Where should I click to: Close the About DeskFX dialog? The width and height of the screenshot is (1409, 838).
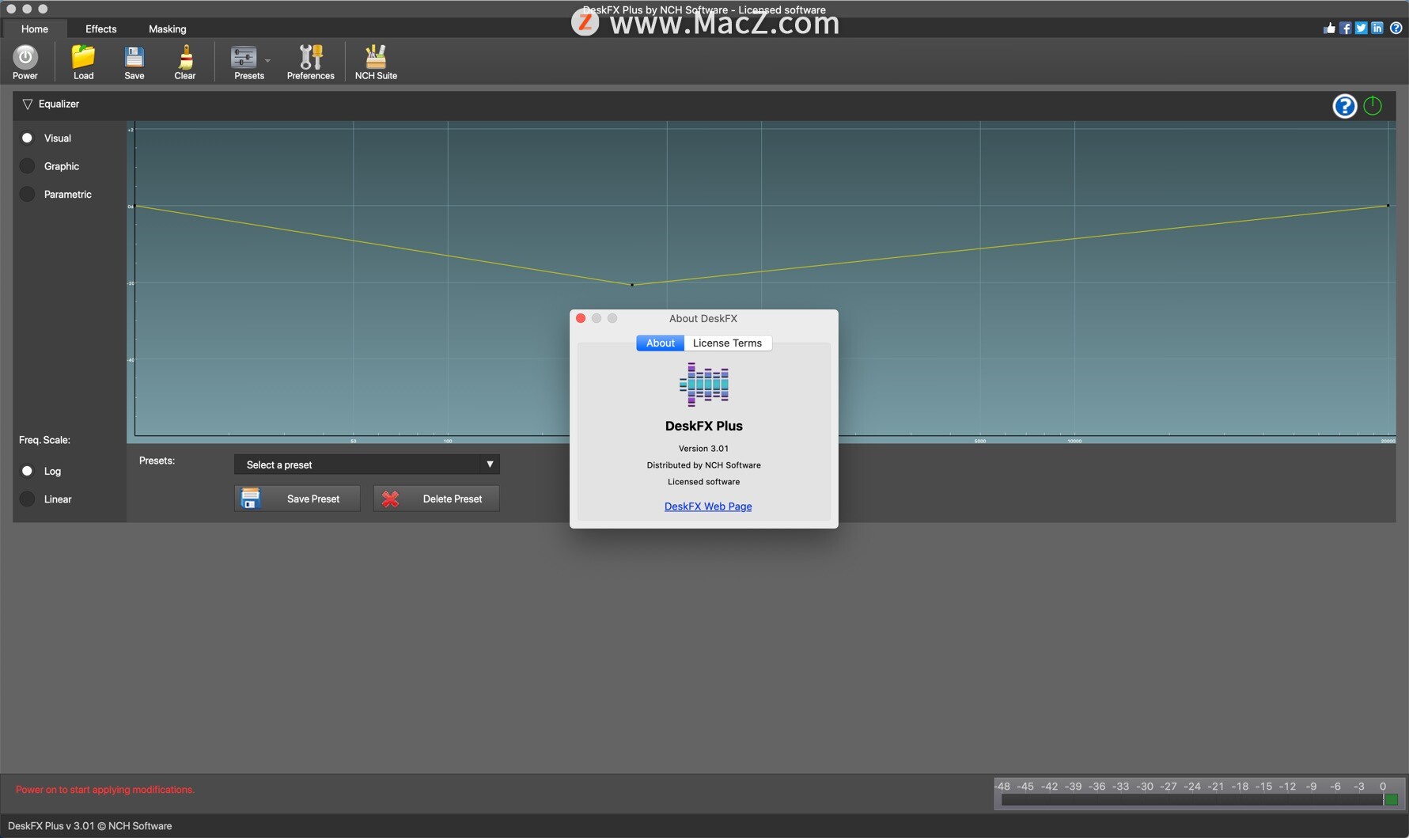pyautogui.click(x=581, y=318)
